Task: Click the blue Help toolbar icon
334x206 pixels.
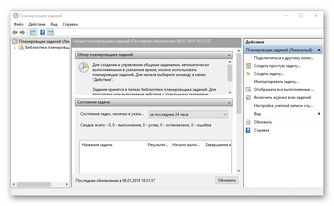Action: coord(42,32)
